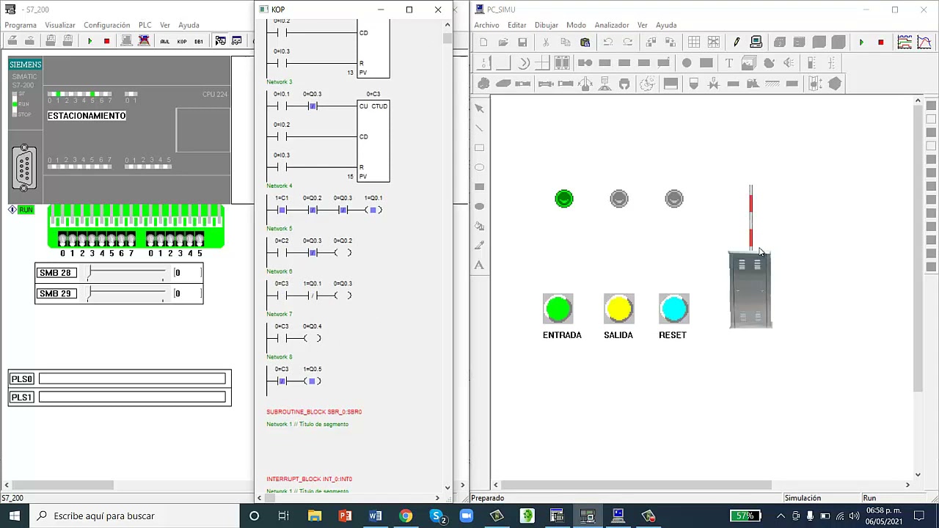Select the speaker sound tool in PC_SIMU toolbar
The image size is (939, 528).
[x=789, y=63]
